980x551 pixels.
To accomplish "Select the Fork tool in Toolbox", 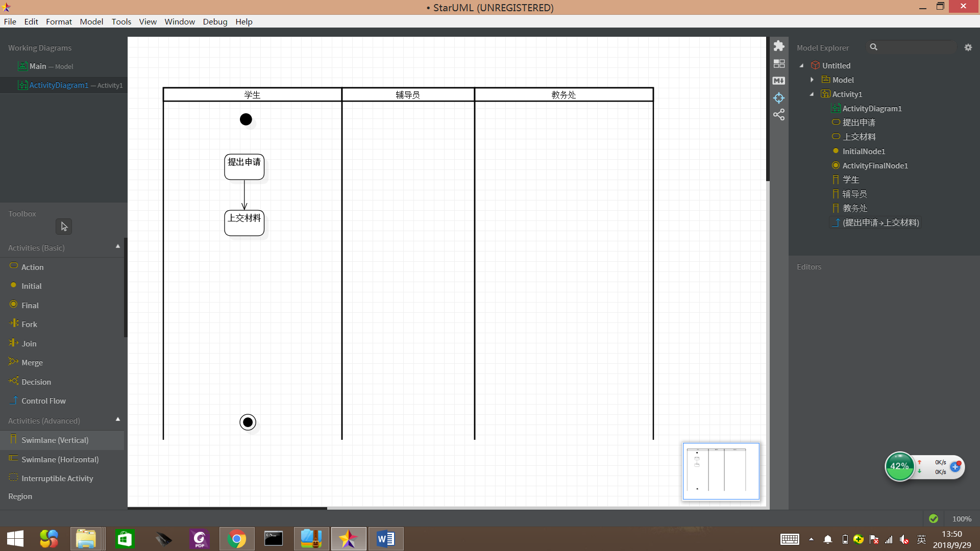I will pyautogui.click(x=29, y=324).
